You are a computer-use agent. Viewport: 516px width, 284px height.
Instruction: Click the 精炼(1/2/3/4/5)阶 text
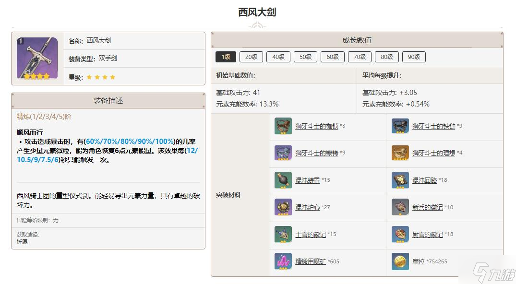[x=44, y=117]
